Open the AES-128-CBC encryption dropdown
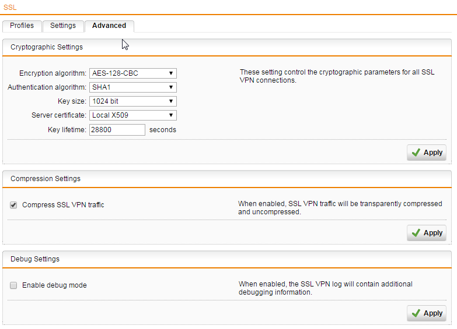Screen dimensions: 457x329 133,73
